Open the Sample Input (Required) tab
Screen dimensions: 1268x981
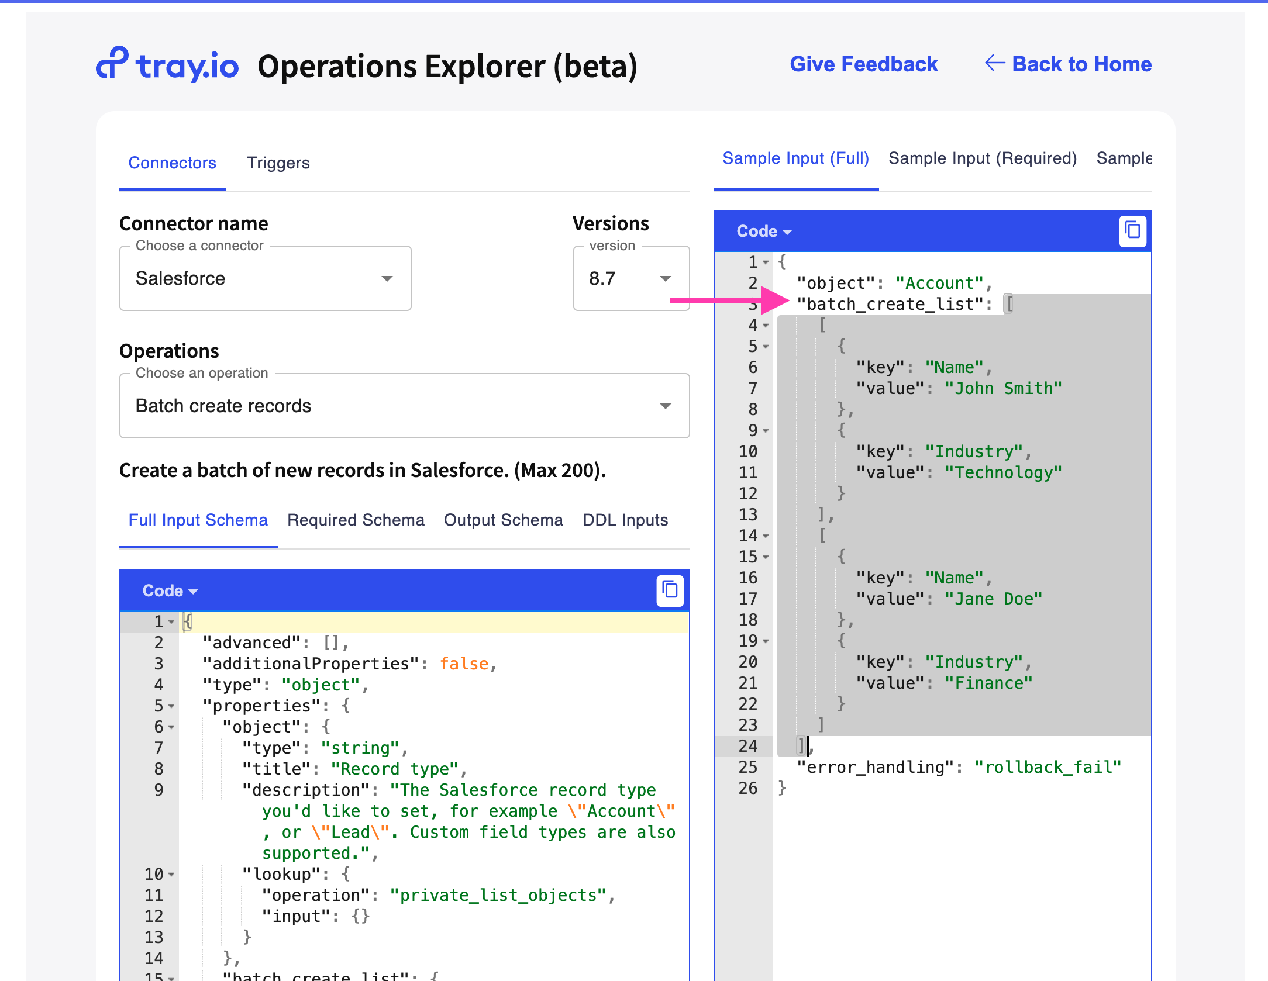(983, 158)
